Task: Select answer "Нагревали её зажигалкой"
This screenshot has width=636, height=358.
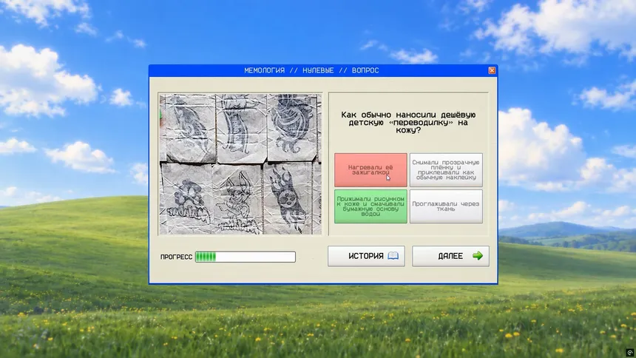Action: 371,169
